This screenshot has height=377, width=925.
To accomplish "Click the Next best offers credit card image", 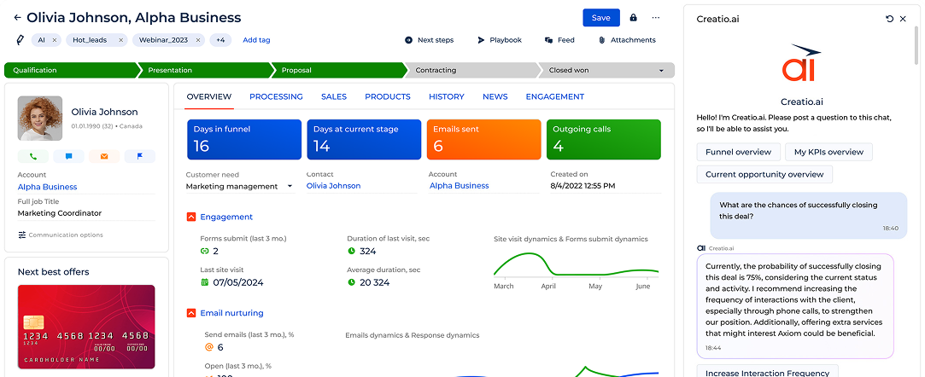I will point(86,327).
